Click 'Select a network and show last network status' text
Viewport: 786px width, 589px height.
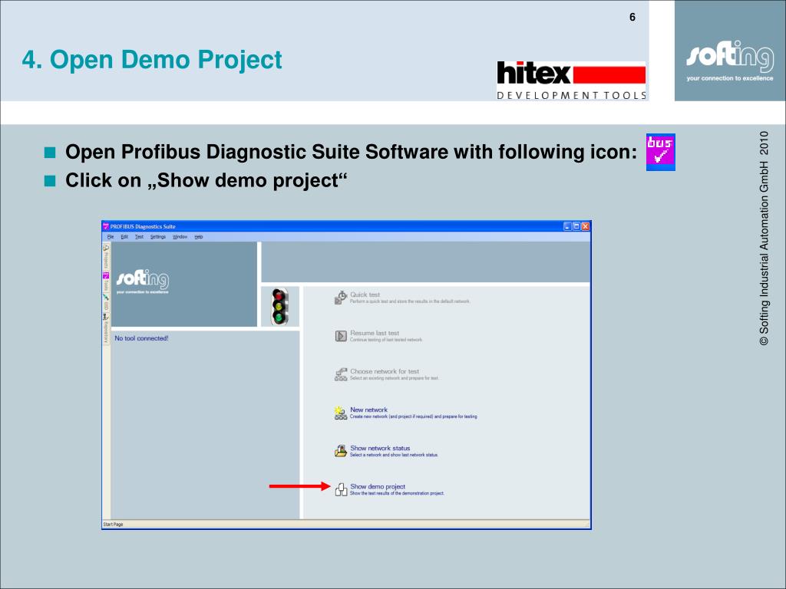pyautogui.click(x=394, y=455)
